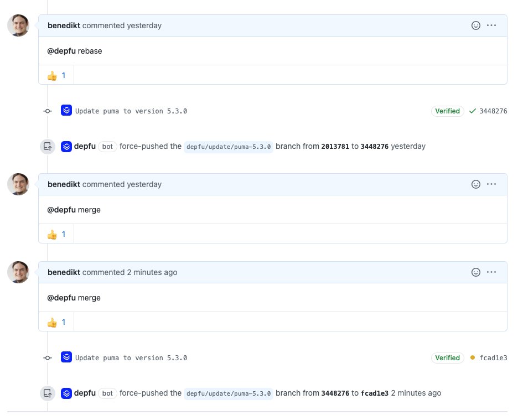The image size is (518, 420).
Task: Open '2 minutes ago' timestamp of force-push event
Action: [416, 393]
